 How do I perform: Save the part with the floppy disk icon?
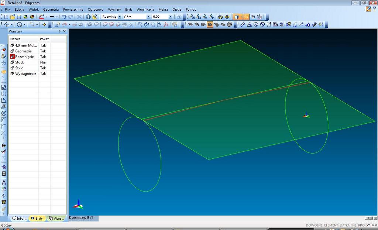coord(19,17)
